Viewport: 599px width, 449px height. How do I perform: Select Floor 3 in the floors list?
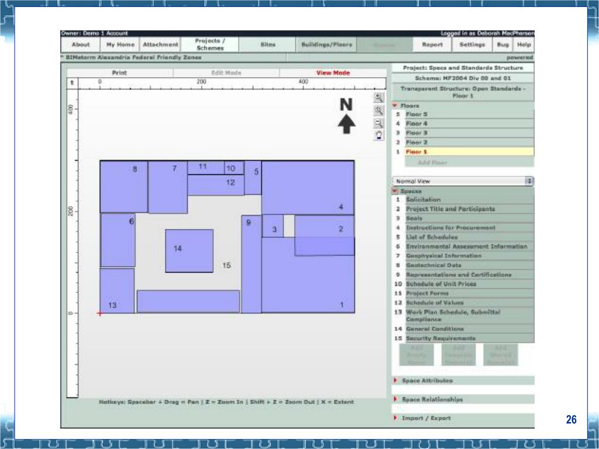pos(469,133)
